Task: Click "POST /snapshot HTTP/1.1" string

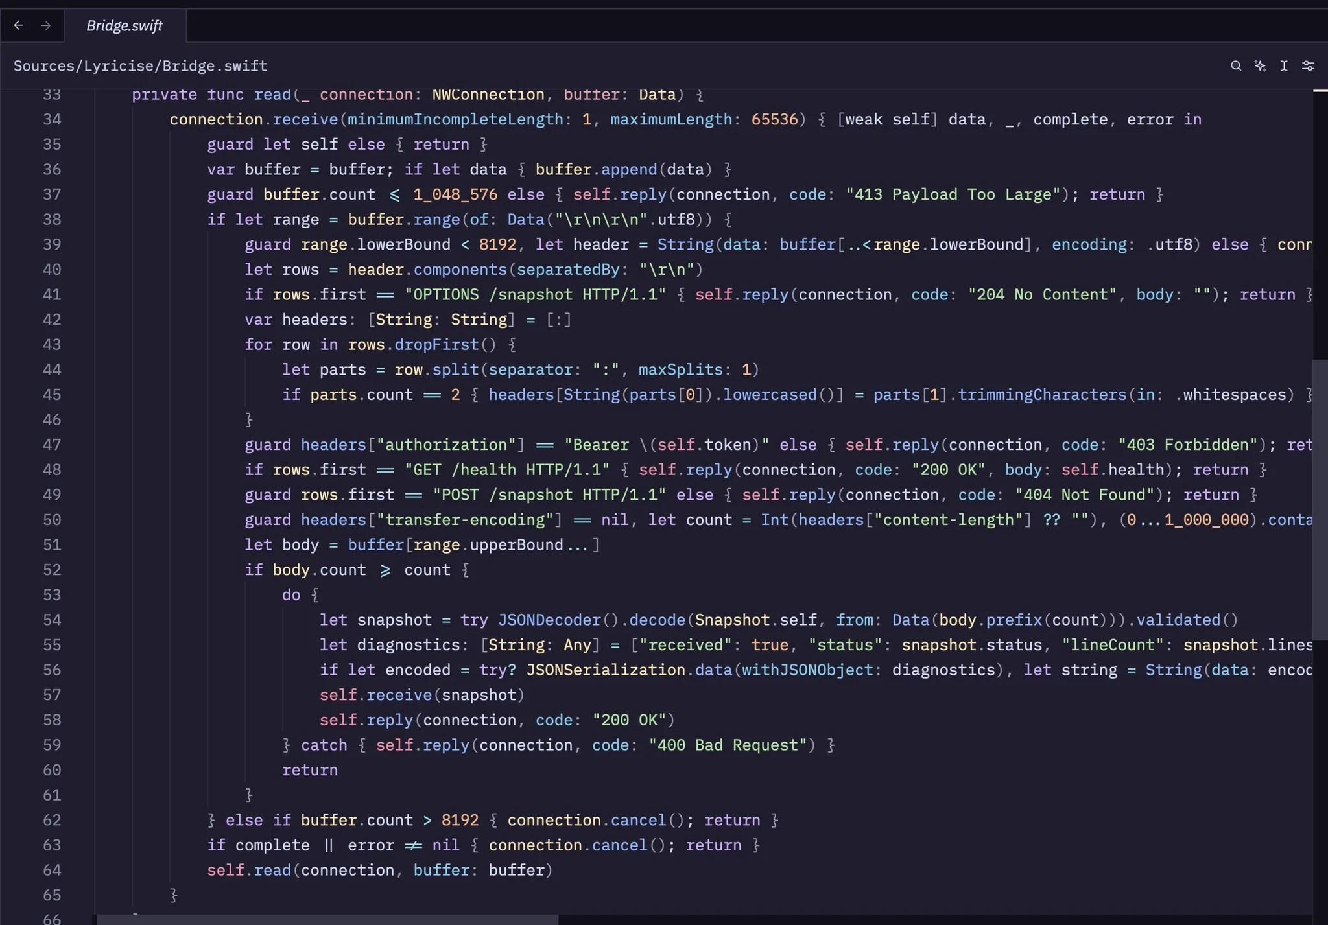Action: pyautogui.click(x=549, y=495)
